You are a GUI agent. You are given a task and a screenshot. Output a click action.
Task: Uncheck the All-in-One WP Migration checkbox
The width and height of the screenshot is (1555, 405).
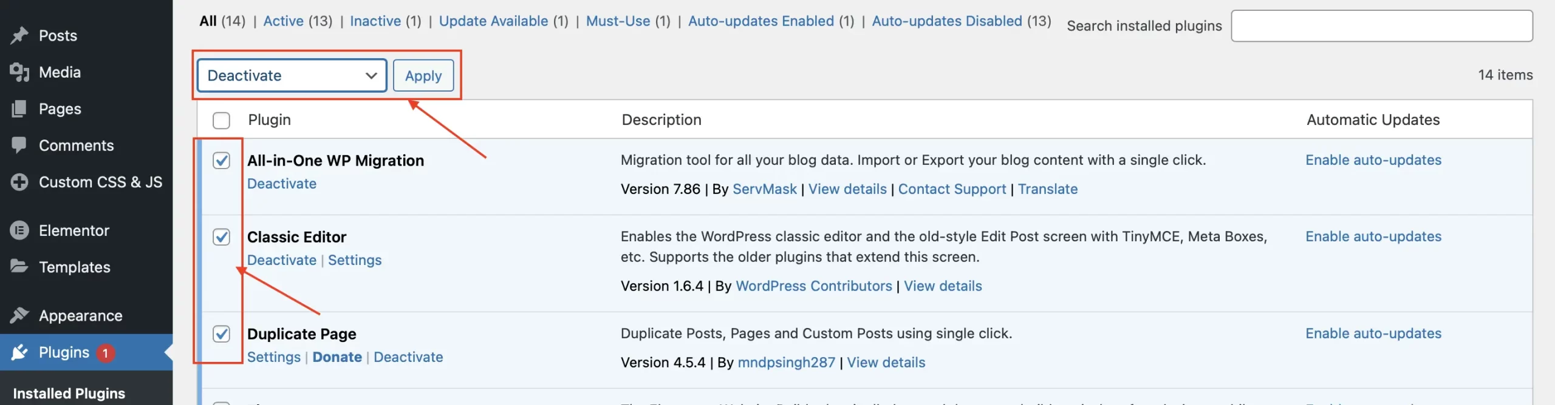(221, 161)
